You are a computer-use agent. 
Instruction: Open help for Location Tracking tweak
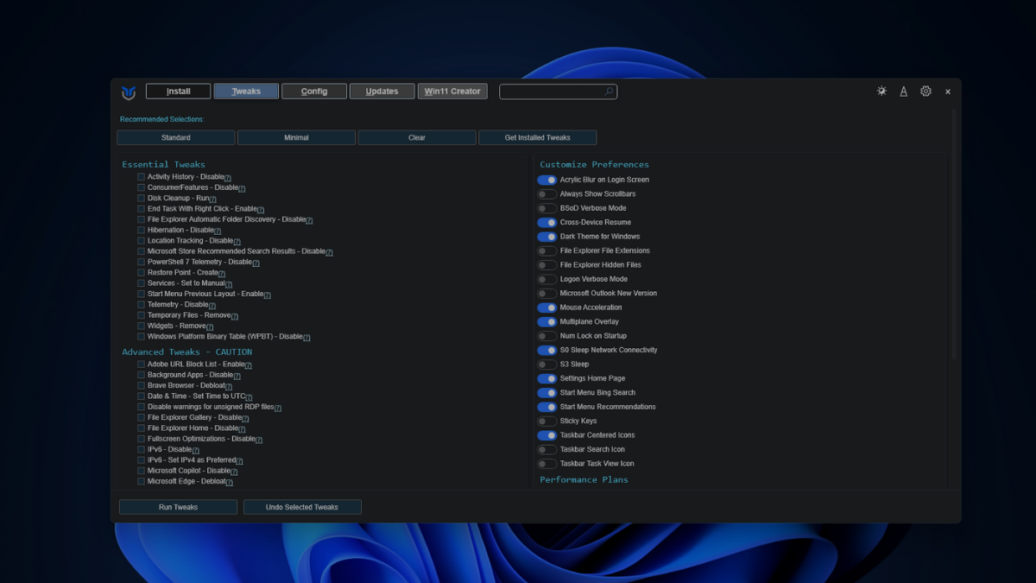pos(237,241)
